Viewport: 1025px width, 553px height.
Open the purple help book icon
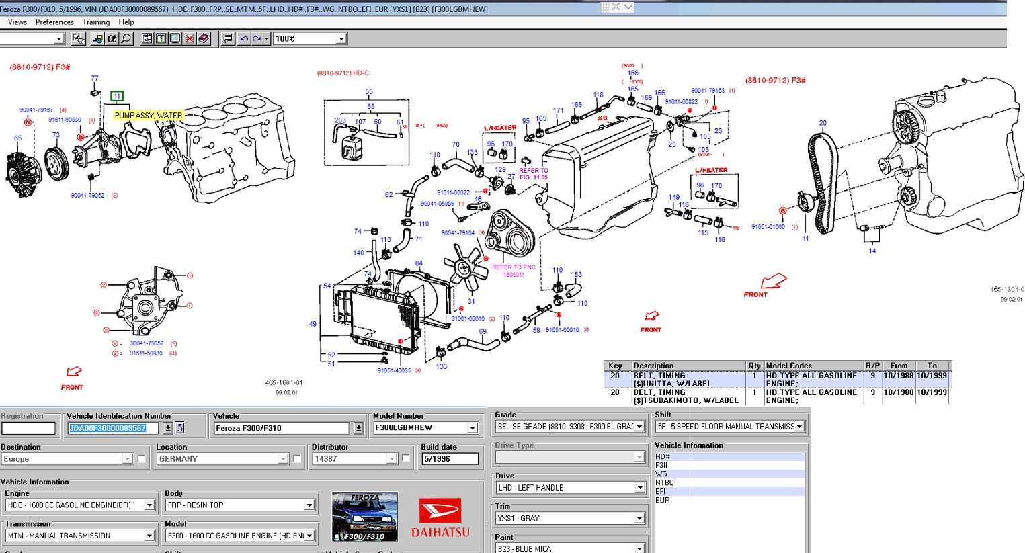pyautogui.click(x=204, y=39)
